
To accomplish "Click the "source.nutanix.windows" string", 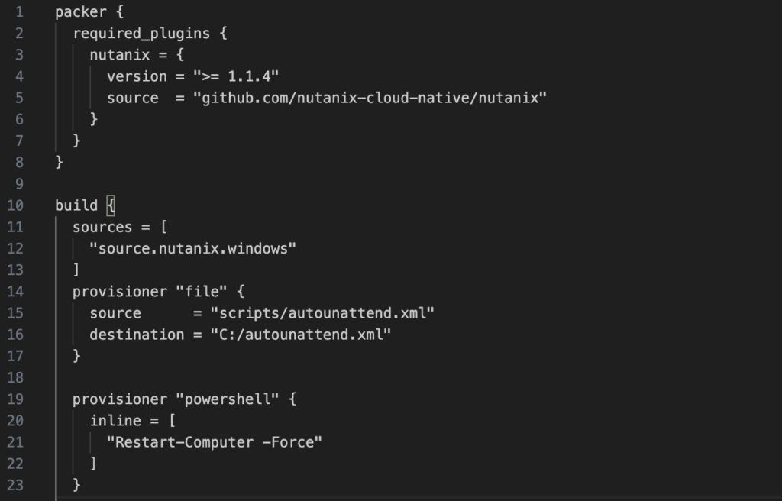I will point(192,248).
